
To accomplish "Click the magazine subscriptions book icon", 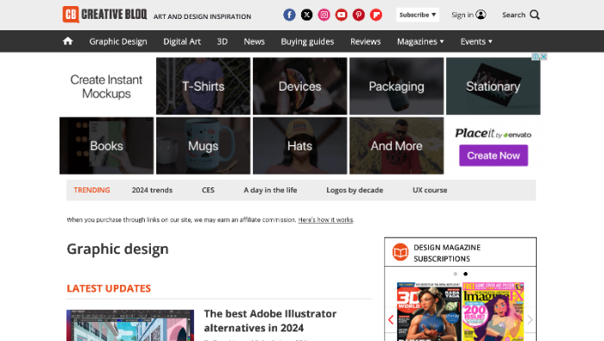I will tap(400, 252).
